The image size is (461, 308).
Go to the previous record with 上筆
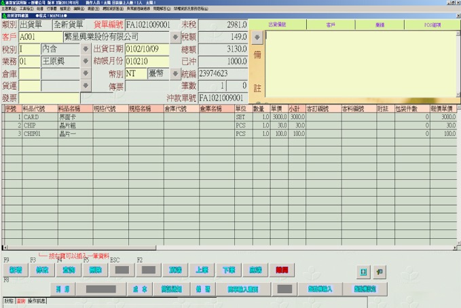pos(202,269)
